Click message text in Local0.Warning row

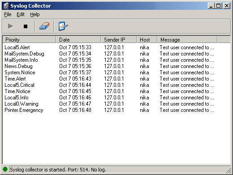(187, 104)
